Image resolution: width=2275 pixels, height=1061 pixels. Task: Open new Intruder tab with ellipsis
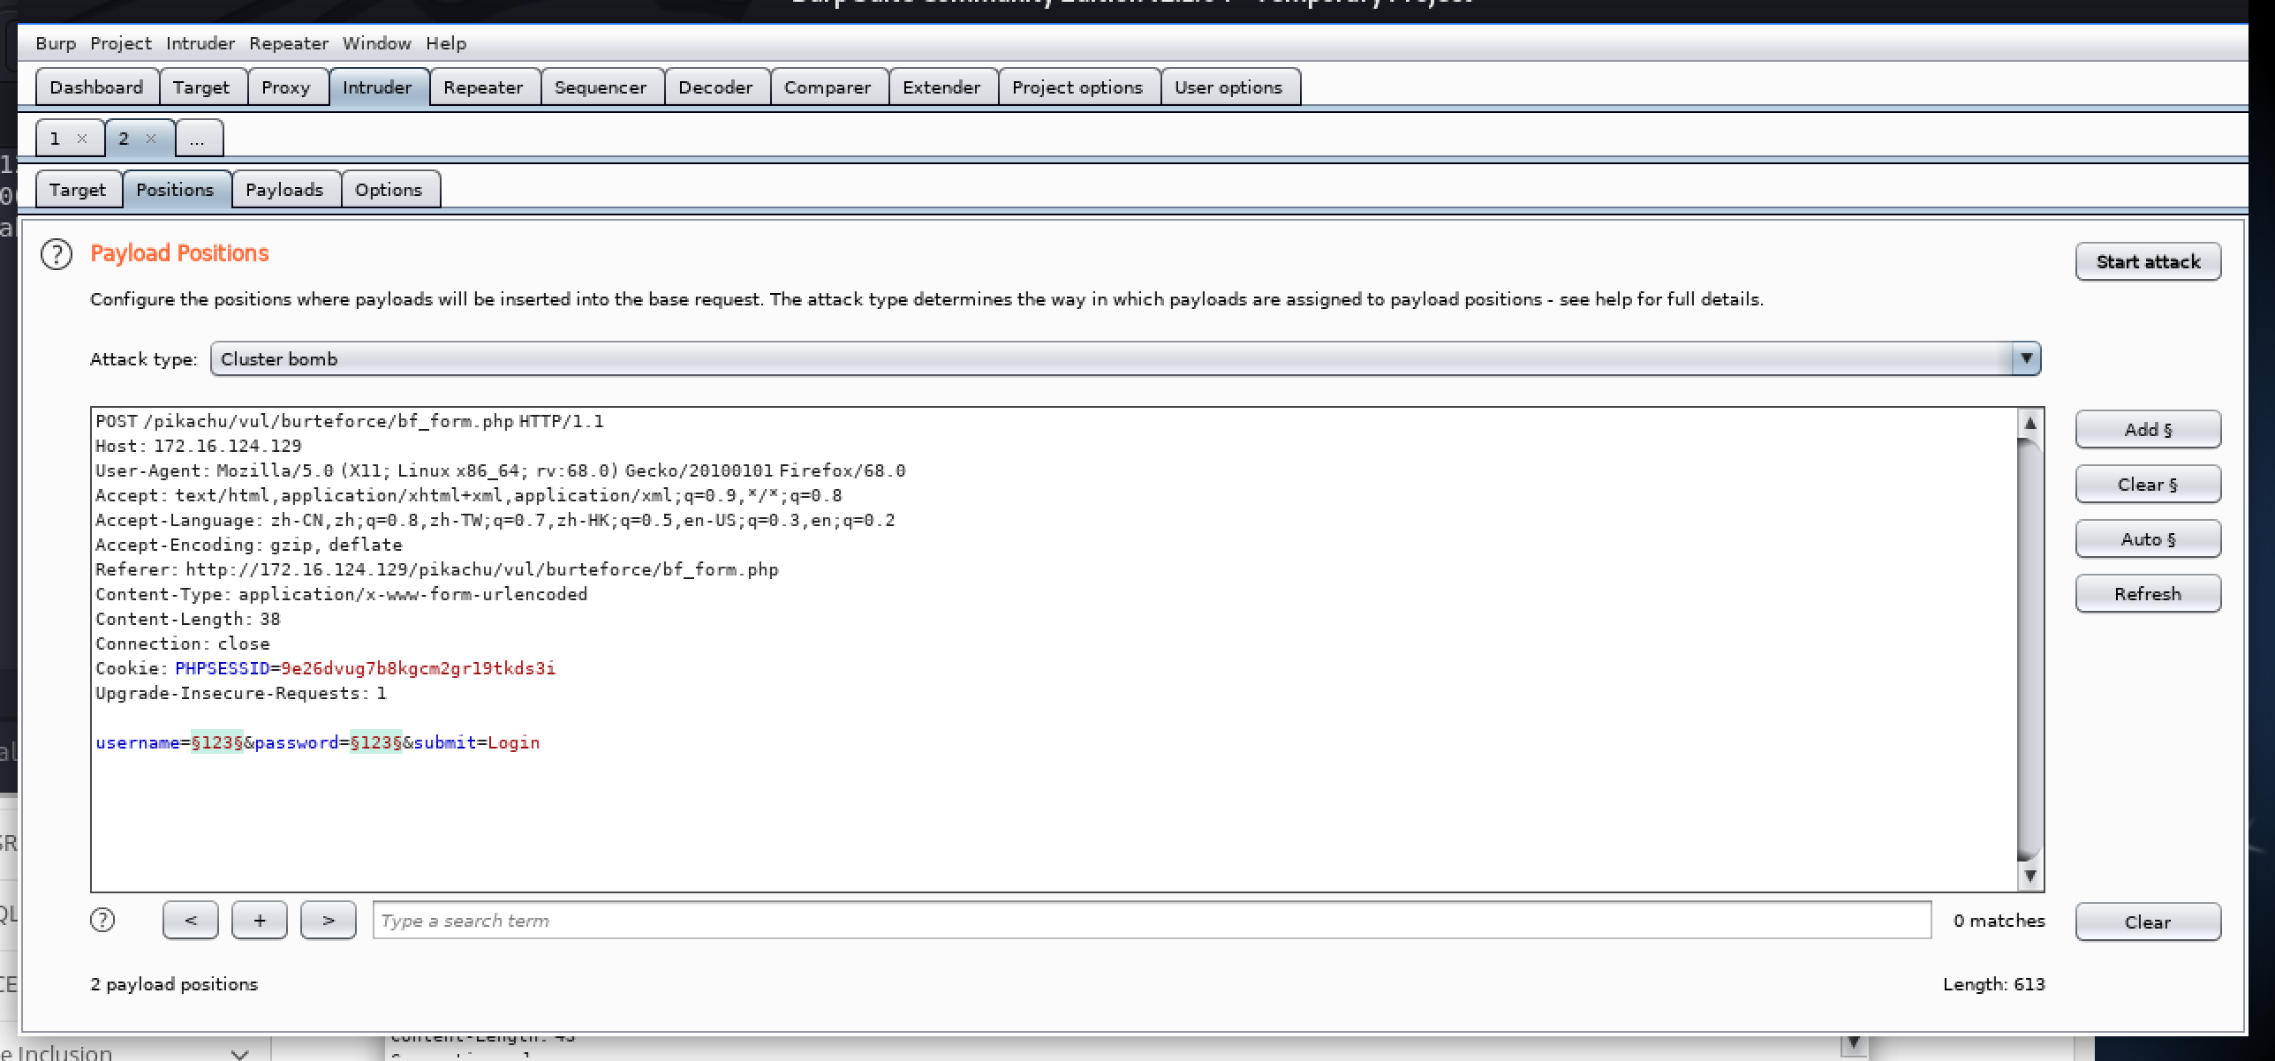(x=198, y=139)
